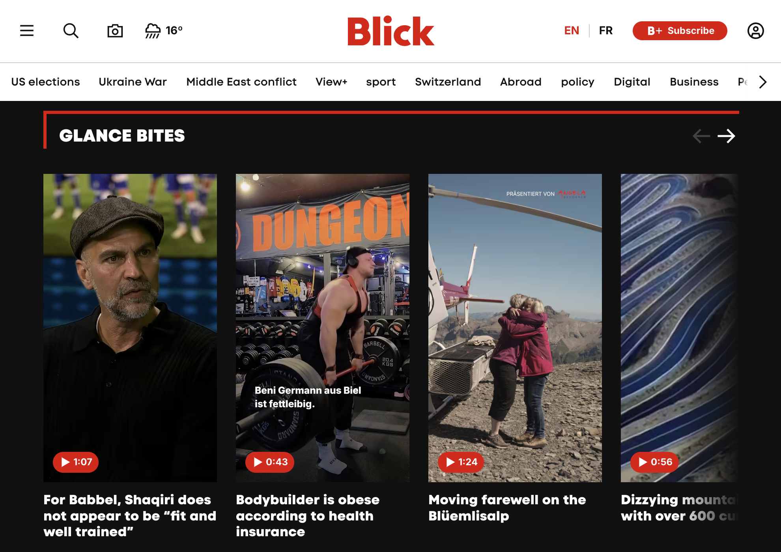Click the camera photo icon

[115, 31]
